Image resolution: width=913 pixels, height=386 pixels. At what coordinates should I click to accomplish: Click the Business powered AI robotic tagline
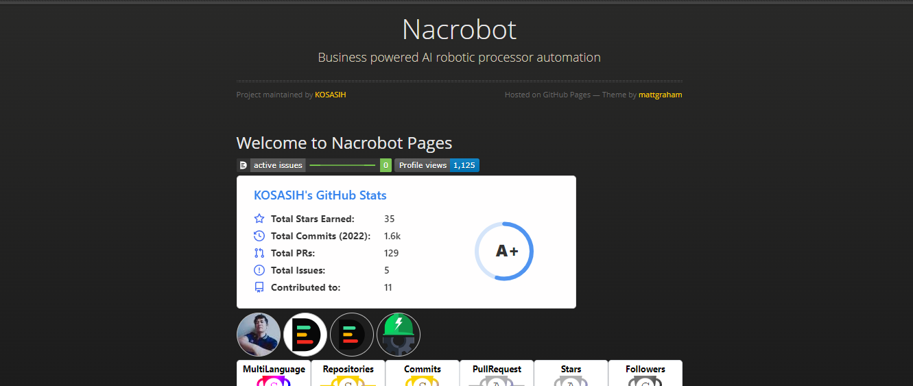459,58
